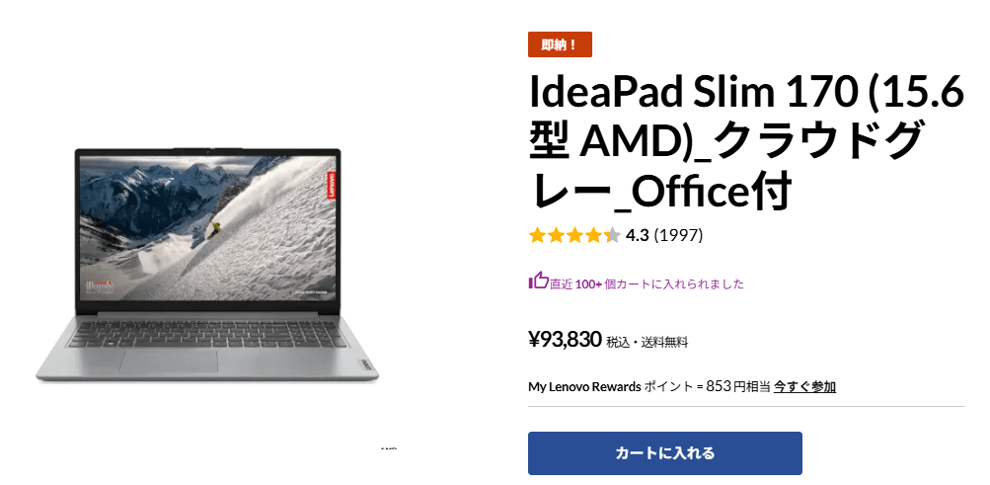Image resolution: width=990 pixels, height=485 pixels.
Task: Click the IdeaPad Slim 170 product title
Action: tap(746, 144)
